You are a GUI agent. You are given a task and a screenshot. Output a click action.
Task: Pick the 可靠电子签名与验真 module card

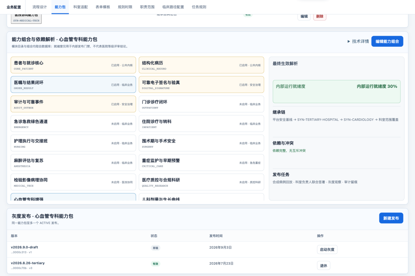point(201,84)
